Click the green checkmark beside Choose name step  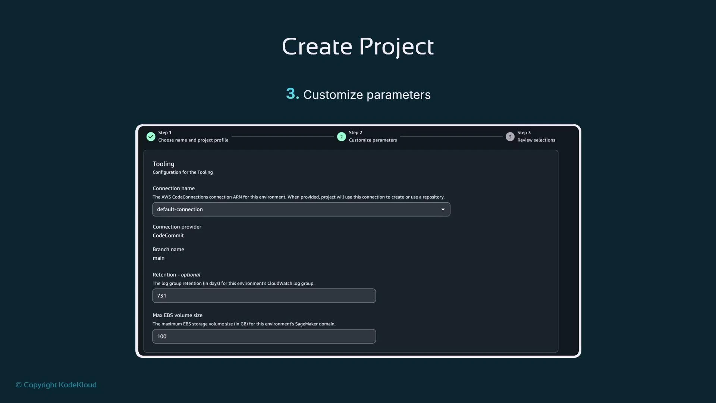[151, 137]
